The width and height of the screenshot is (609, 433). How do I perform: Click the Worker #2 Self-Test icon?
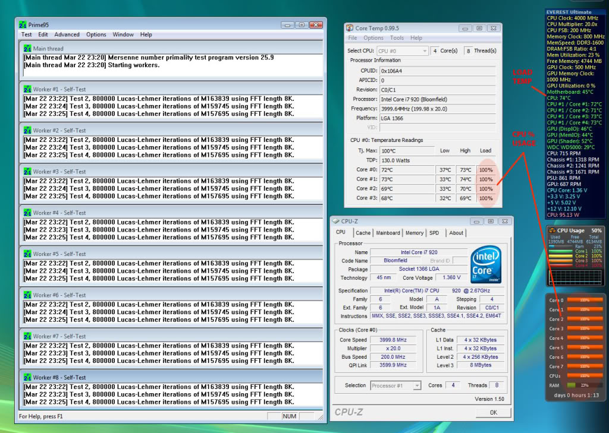(x=27, y=130)
